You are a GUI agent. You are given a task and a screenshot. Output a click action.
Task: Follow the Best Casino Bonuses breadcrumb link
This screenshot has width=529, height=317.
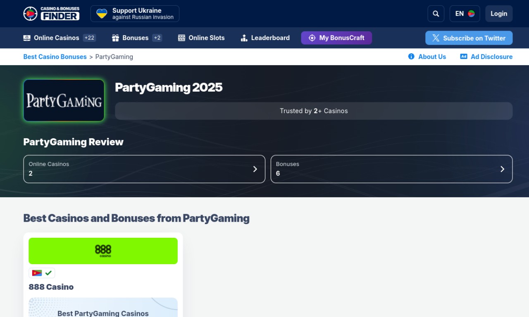click(x=55, y=57)
